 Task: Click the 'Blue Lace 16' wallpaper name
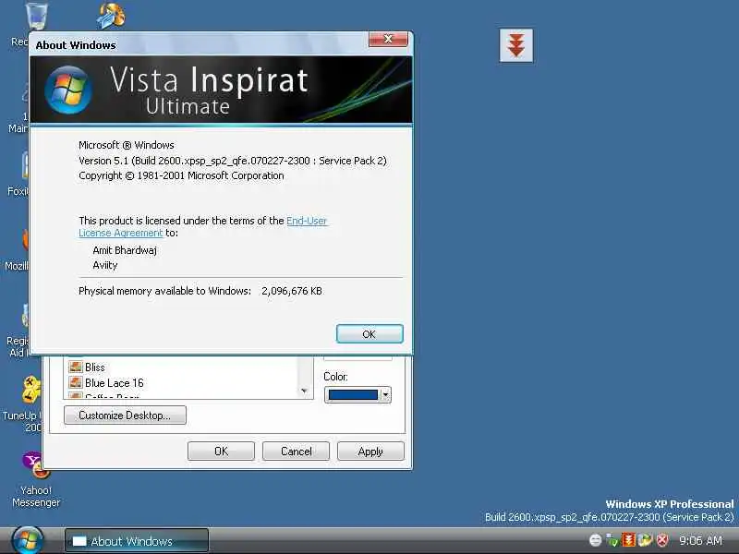coord(115,383)
